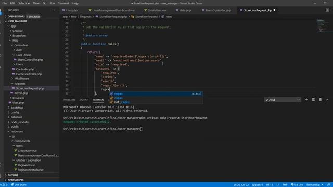Expand Open Editors section
333x187 pixels.
pyautogui.click(x=31, y=16)
